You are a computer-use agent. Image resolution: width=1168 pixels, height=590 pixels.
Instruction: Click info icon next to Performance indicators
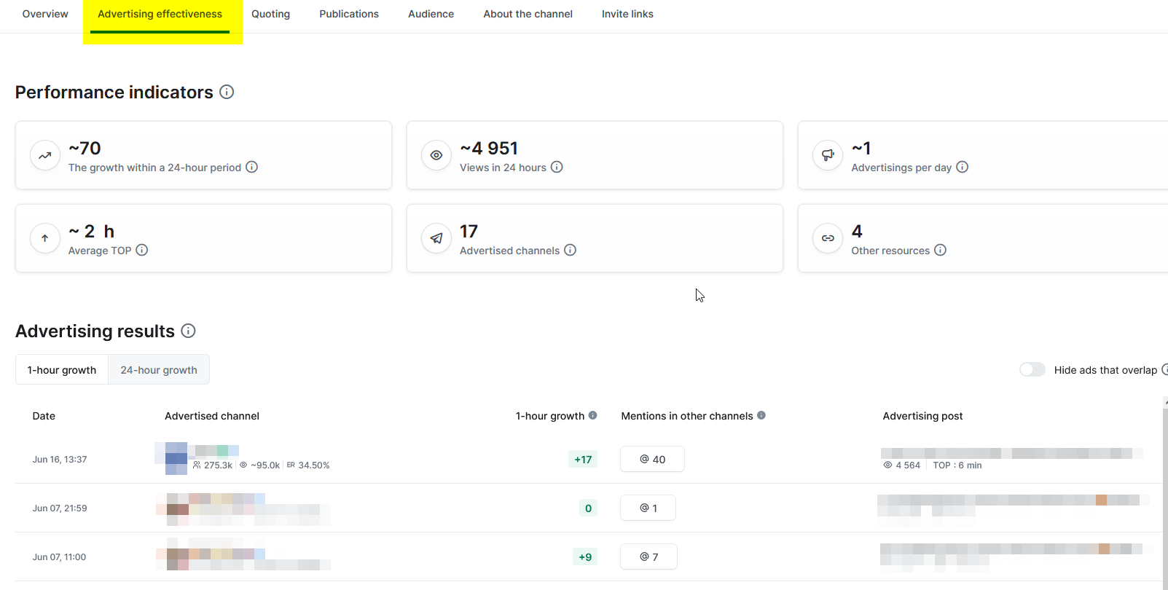[227, 92]
